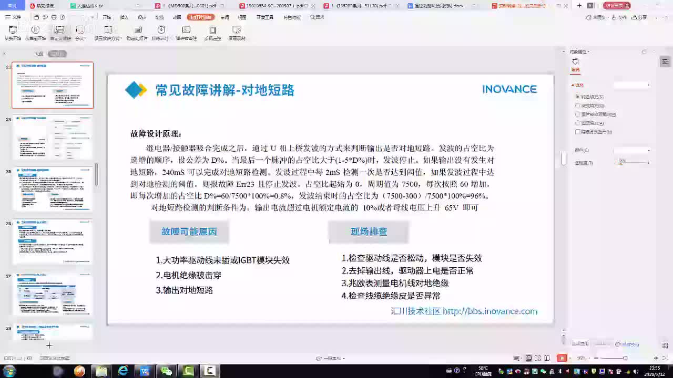Select picture or texture fill radio button

click(x=578, y=114)
